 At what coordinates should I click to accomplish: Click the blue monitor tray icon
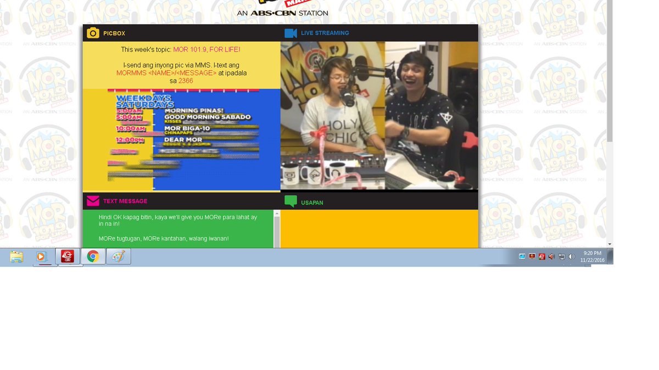coord(522,256)
